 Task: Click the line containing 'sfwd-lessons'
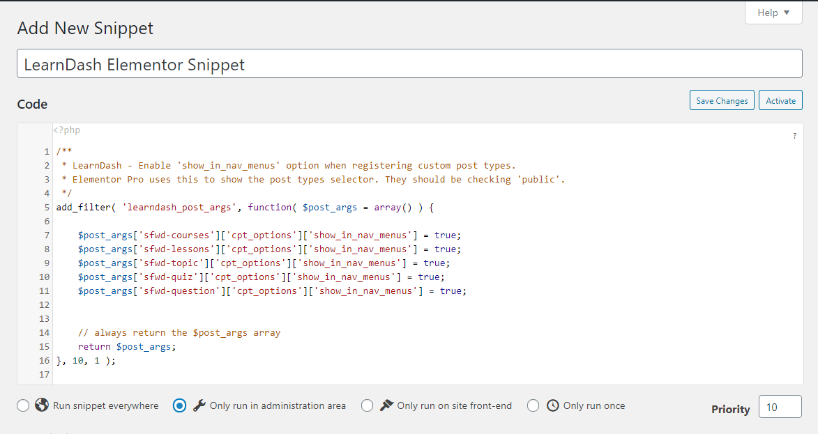coord(269,249)
